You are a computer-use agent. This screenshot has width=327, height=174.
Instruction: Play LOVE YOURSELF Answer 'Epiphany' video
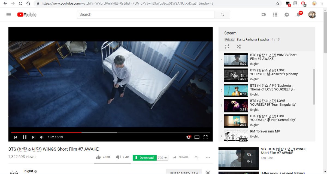pyautogui.click(x=267, y=75)
